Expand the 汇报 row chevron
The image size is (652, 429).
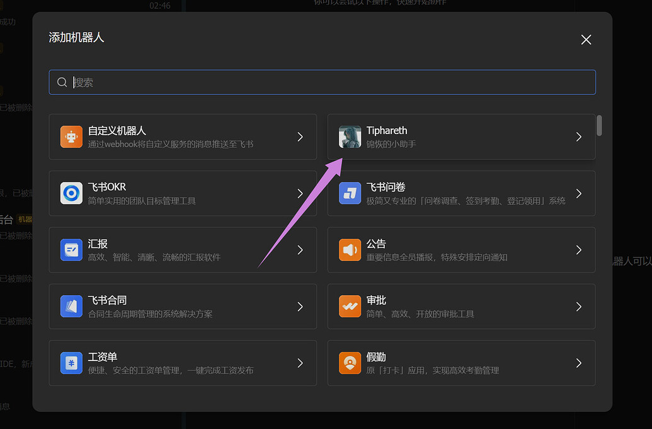pyautogui.click(x=300, y=250)
